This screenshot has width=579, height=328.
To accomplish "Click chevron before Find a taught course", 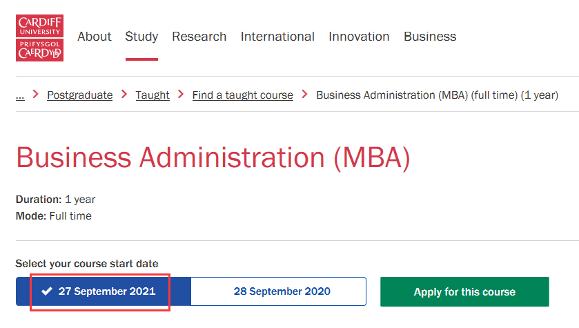I will pos(181,94).
